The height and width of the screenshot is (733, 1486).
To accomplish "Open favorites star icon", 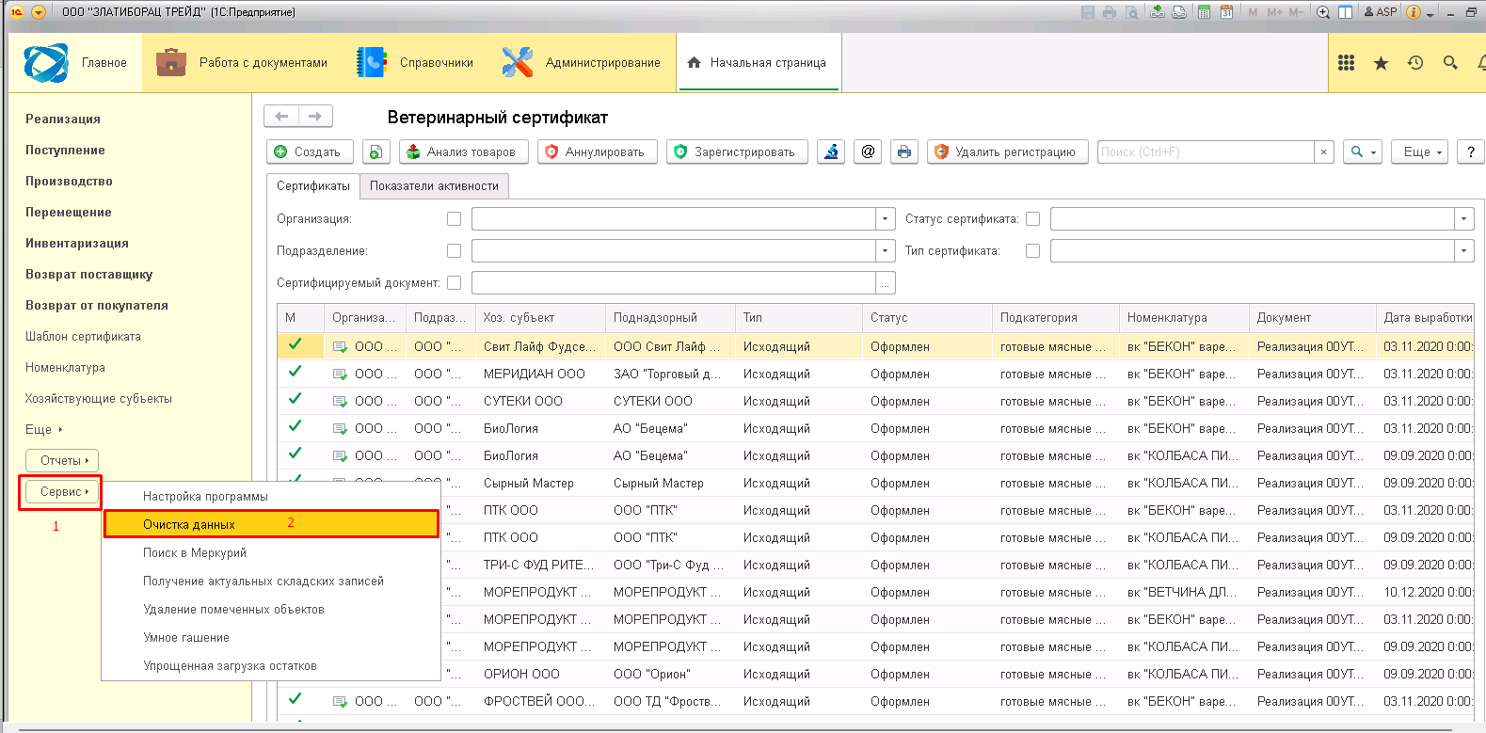I will [1381, 63].
